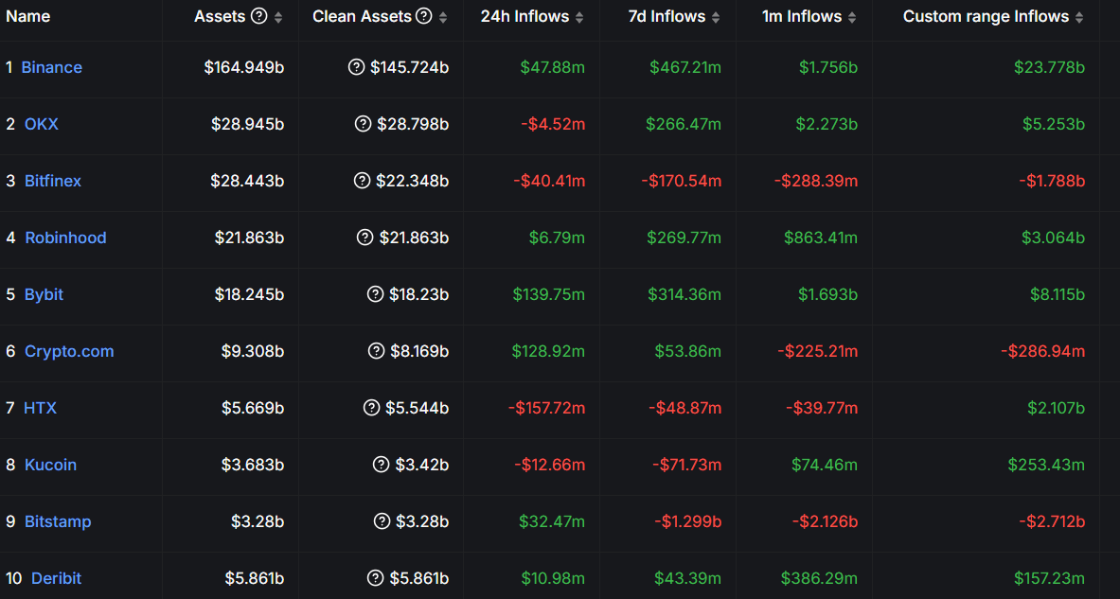The height and width of the screenshot is (599, 1120).
Task: Open the Binance exchange link
Action: click(51, 67)
